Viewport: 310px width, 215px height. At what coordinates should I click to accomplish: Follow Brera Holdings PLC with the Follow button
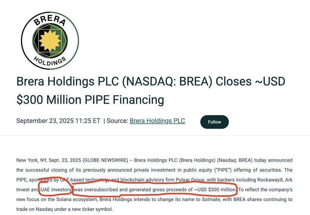(215, 122)
